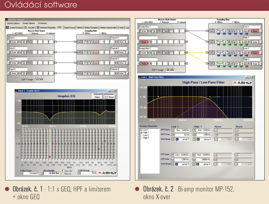The image size is (269, 204).
Task: Click the lowered 6K3 graphic EQ fader
Action: tap(98, 149)
